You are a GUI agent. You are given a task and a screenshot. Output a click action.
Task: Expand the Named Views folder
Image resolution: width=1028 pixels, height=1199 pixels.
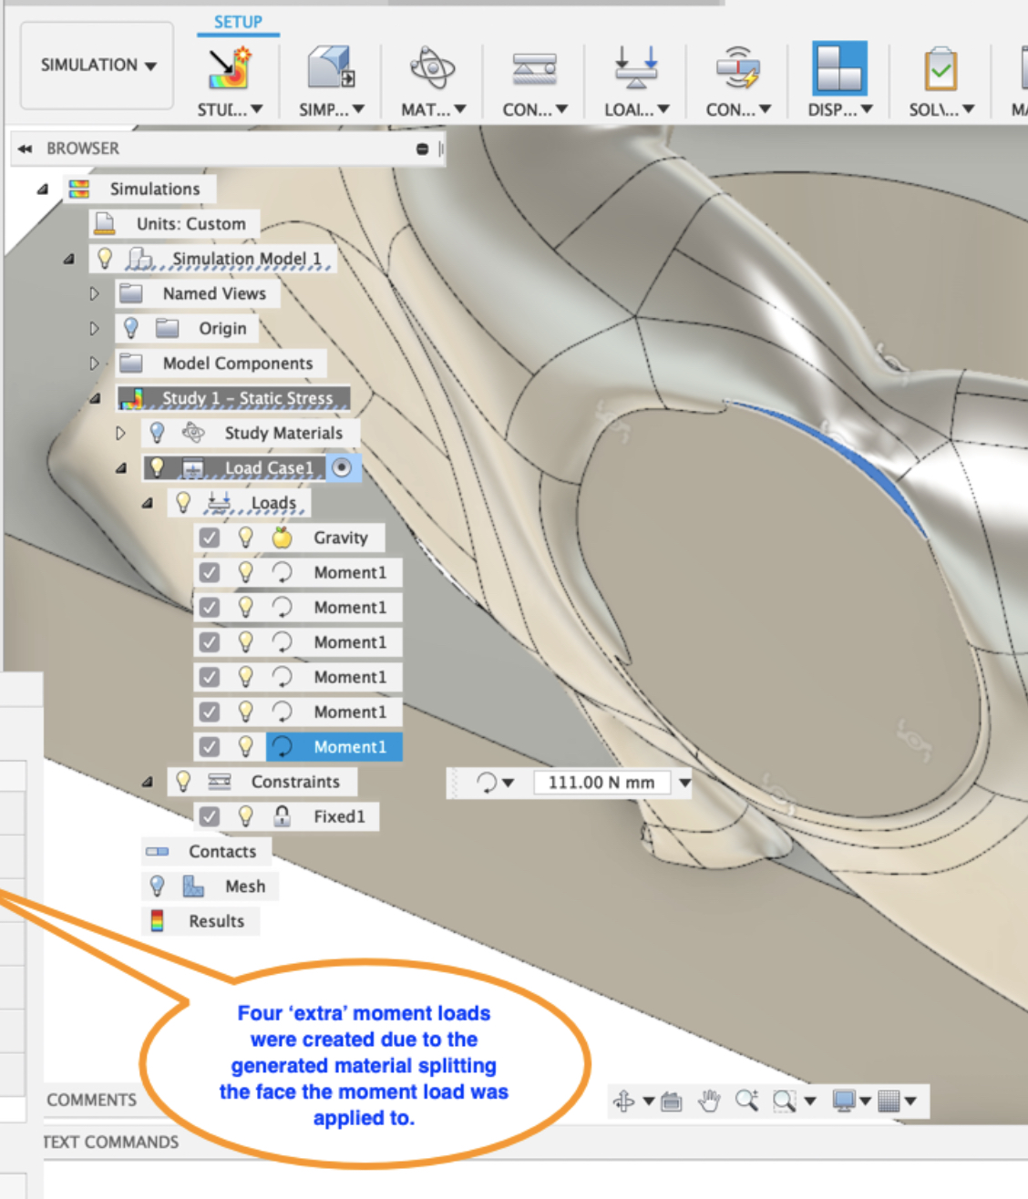point(95,293)
